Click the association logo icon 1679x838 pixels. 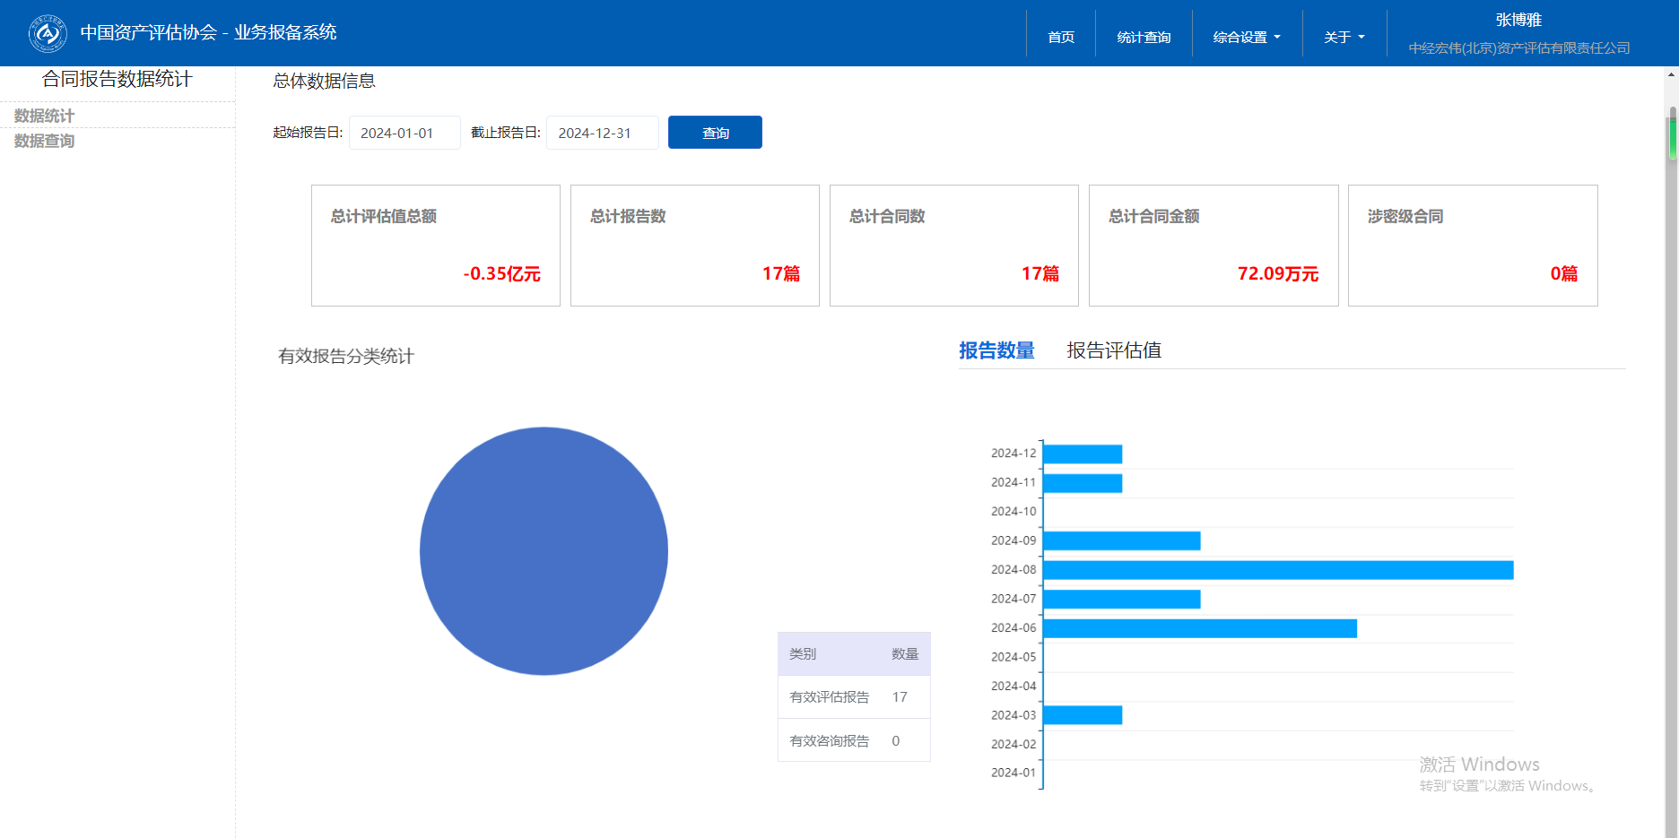point(48,34)
